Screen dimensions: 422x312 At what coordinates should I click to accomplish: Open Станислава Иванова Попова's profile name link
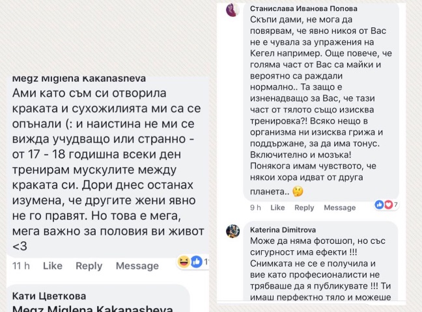tap(303, 8)
